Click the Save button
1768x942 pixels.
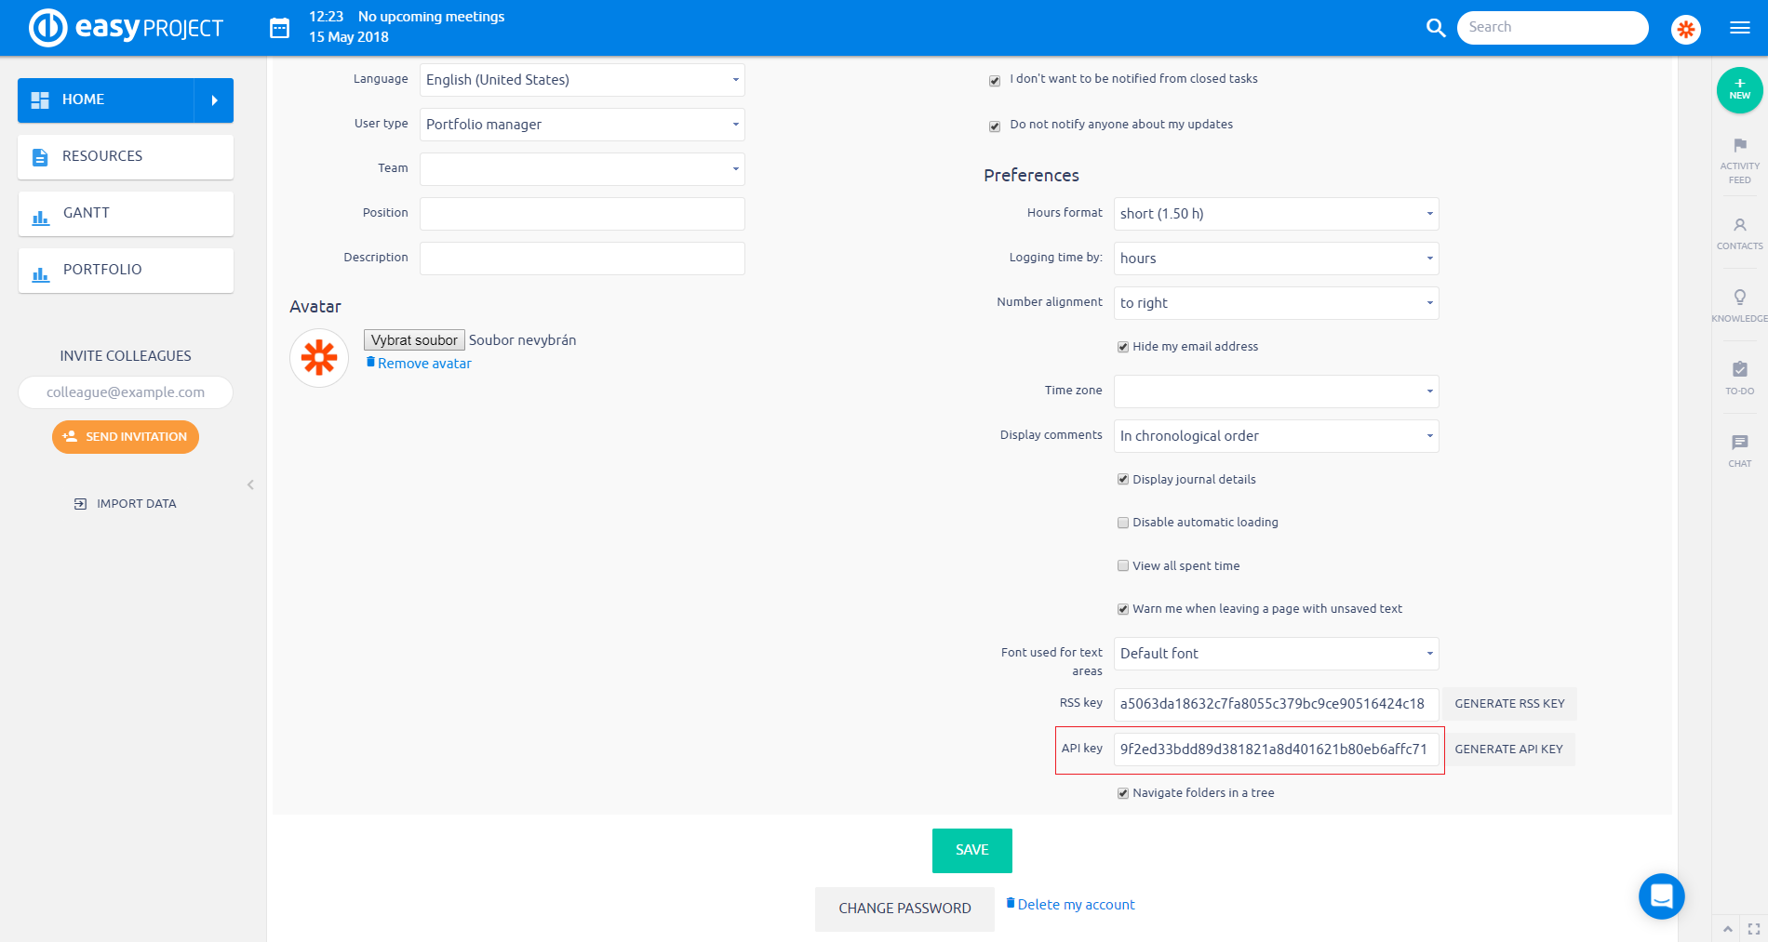[x=971, y=851]
